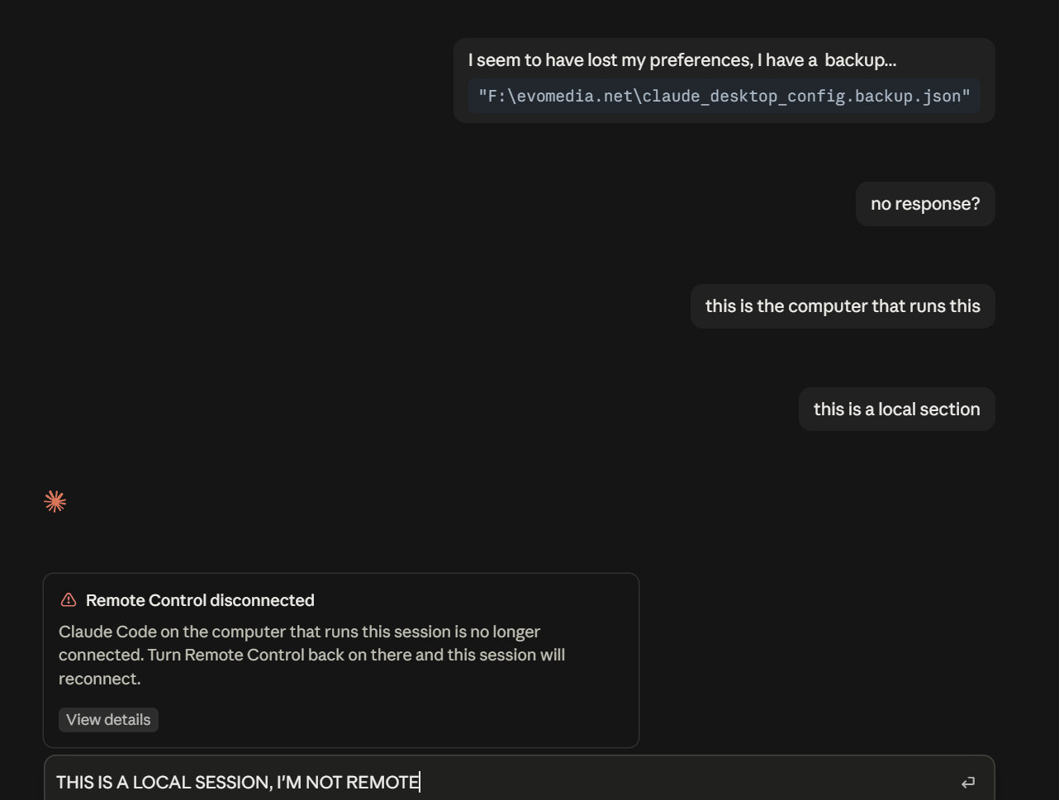The width and height of the screenshot is (1059, 800).
Task: Send the message with the return-arrow icon
Action: pos(968,782)
